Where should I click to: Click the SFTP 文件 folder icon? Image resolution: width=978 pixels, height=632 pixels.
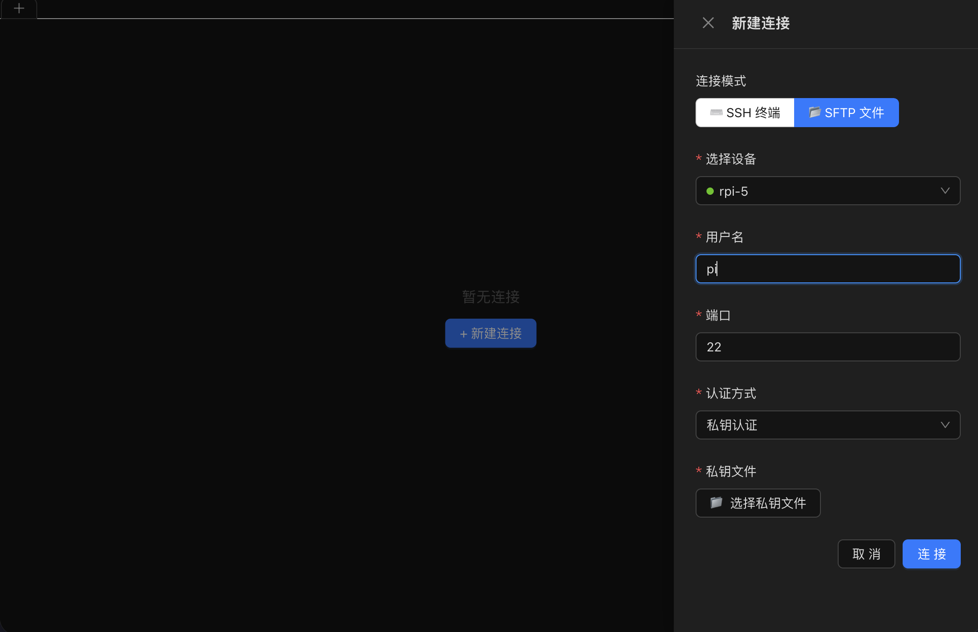tap(815, 112)
